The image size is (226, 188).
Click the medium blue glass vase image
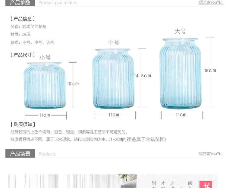(x=113, y=79)
